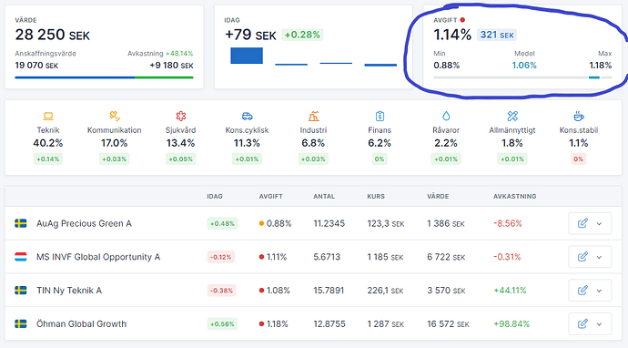Click the 321 SEK fee badge

[x=497, y=35]
